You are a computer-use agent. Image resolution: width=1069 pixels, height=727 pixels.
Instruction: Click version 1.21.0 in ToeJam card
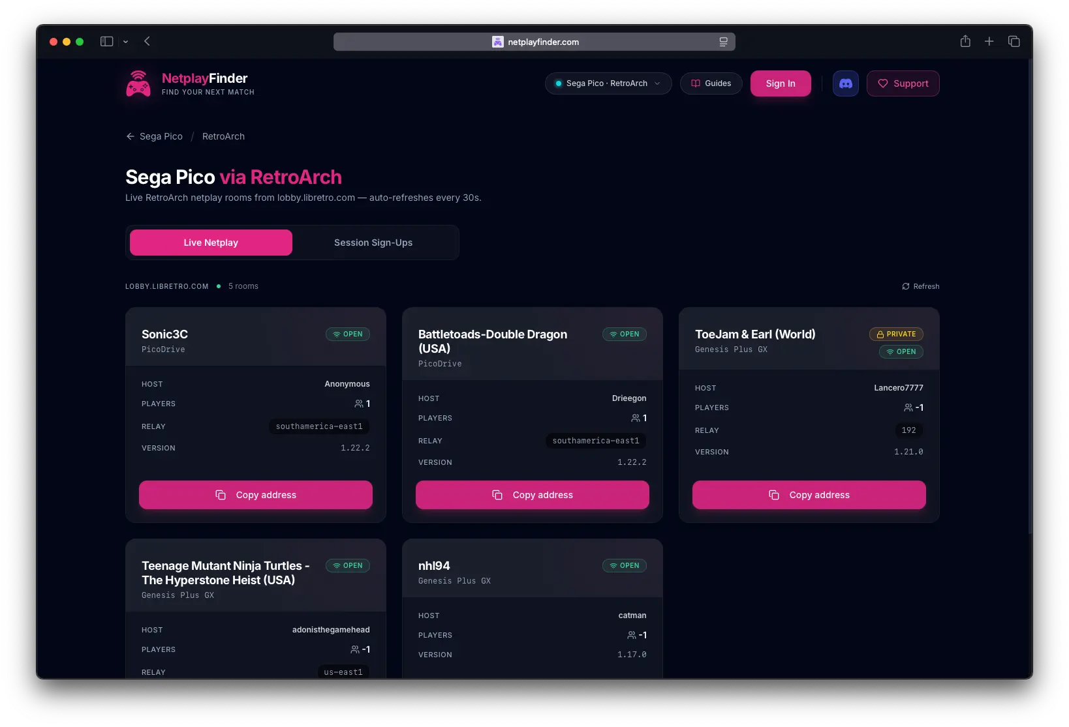click(x=908, y=452)
